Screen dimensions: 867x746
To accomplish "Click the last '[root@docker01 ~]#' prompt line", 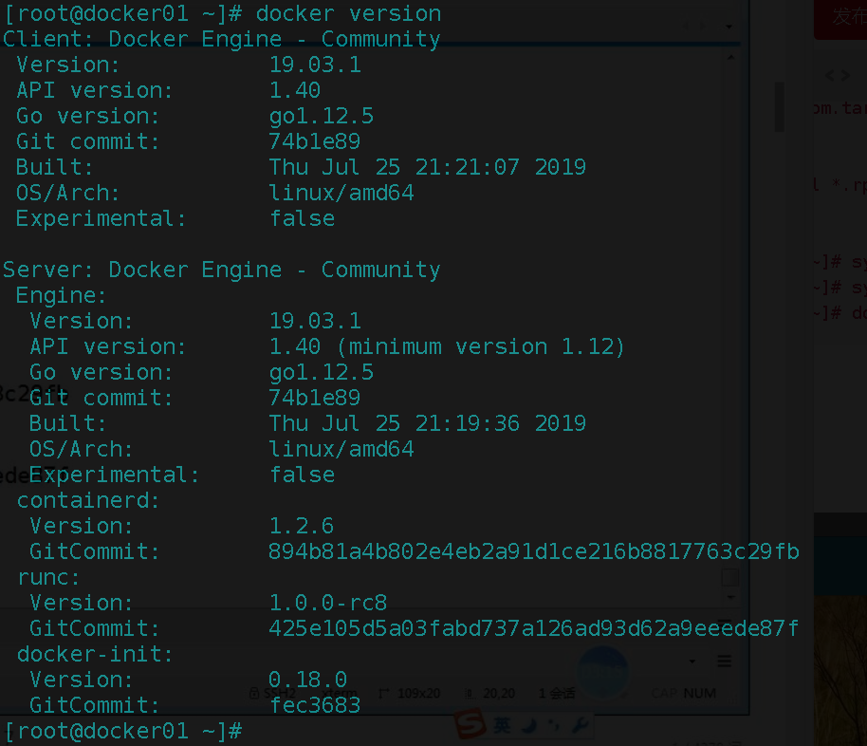I will coord(123,731).
